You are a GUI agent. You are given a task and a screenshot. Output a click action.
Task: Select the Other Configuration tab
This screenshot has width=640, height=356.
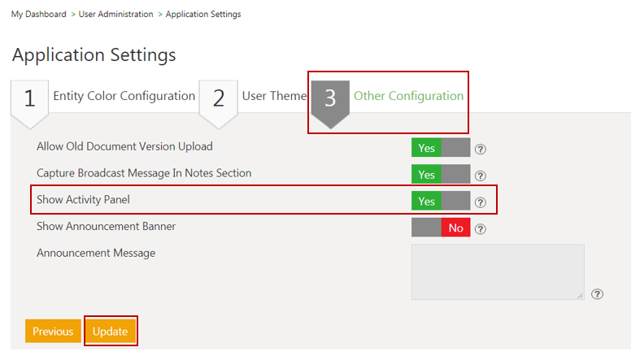pyautogui.click(x=408, y=96)
